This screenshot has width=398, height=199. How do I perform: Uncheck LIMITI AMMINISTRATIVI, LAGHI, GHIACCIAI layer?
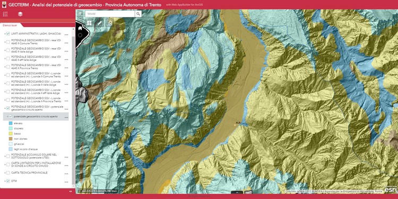pos(8,34)
